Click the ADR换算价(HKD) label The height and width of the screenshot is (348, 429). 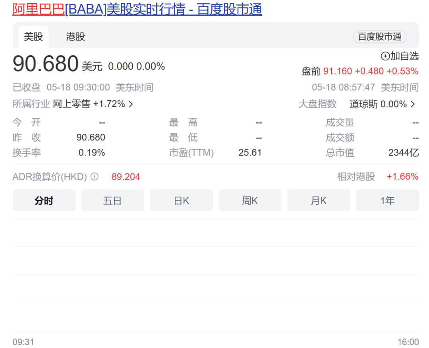click(x=50, y=177)
